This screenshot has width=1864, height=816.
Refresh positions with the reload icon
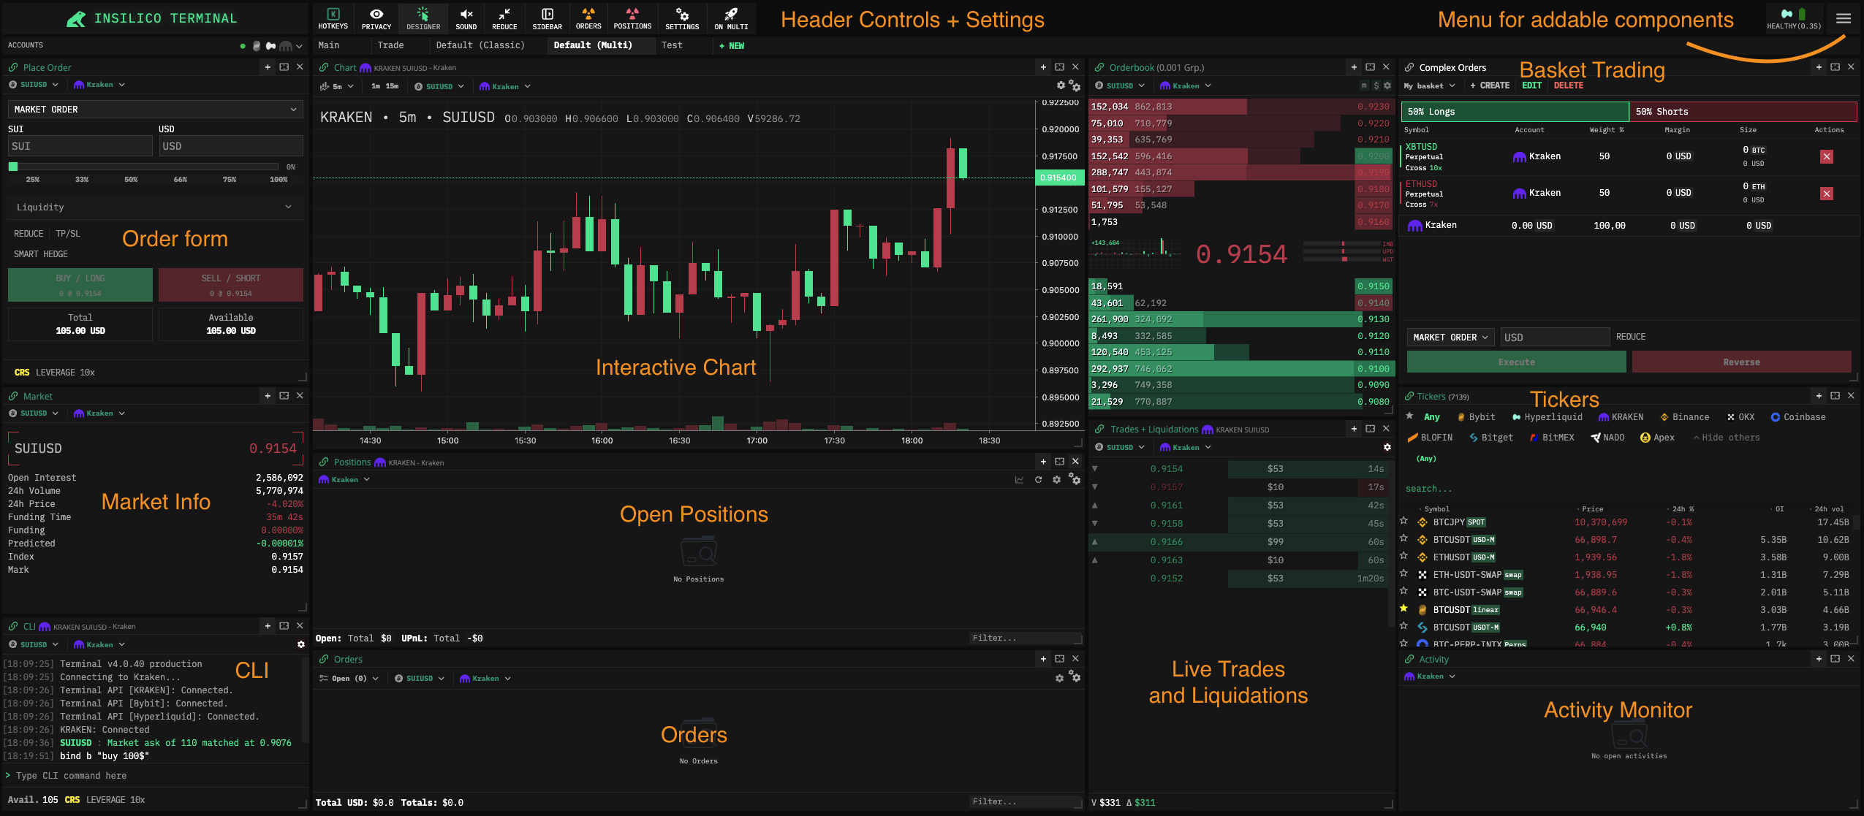[1038, 480]
